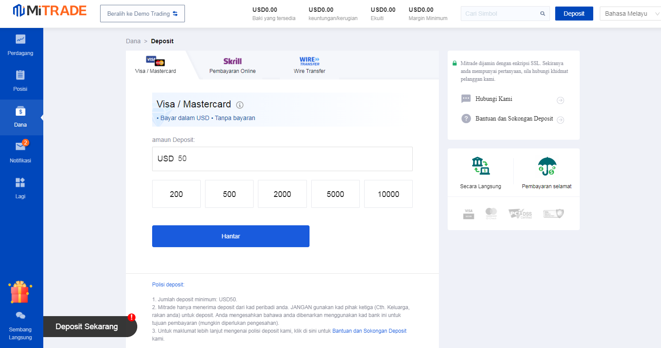Click arrow icon next to Hubungi Kami
Image resolution: width=661 pixels, height=348 pixels.
[x=560, y=100]
